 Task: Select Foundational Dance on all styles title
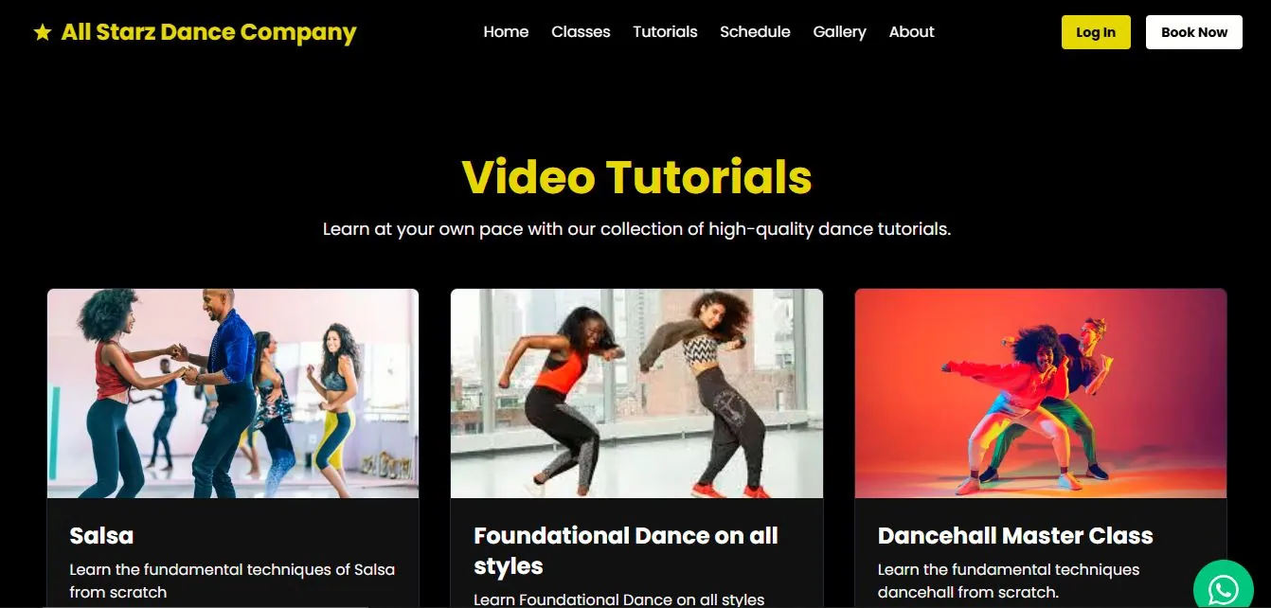[x=626, y=551]
